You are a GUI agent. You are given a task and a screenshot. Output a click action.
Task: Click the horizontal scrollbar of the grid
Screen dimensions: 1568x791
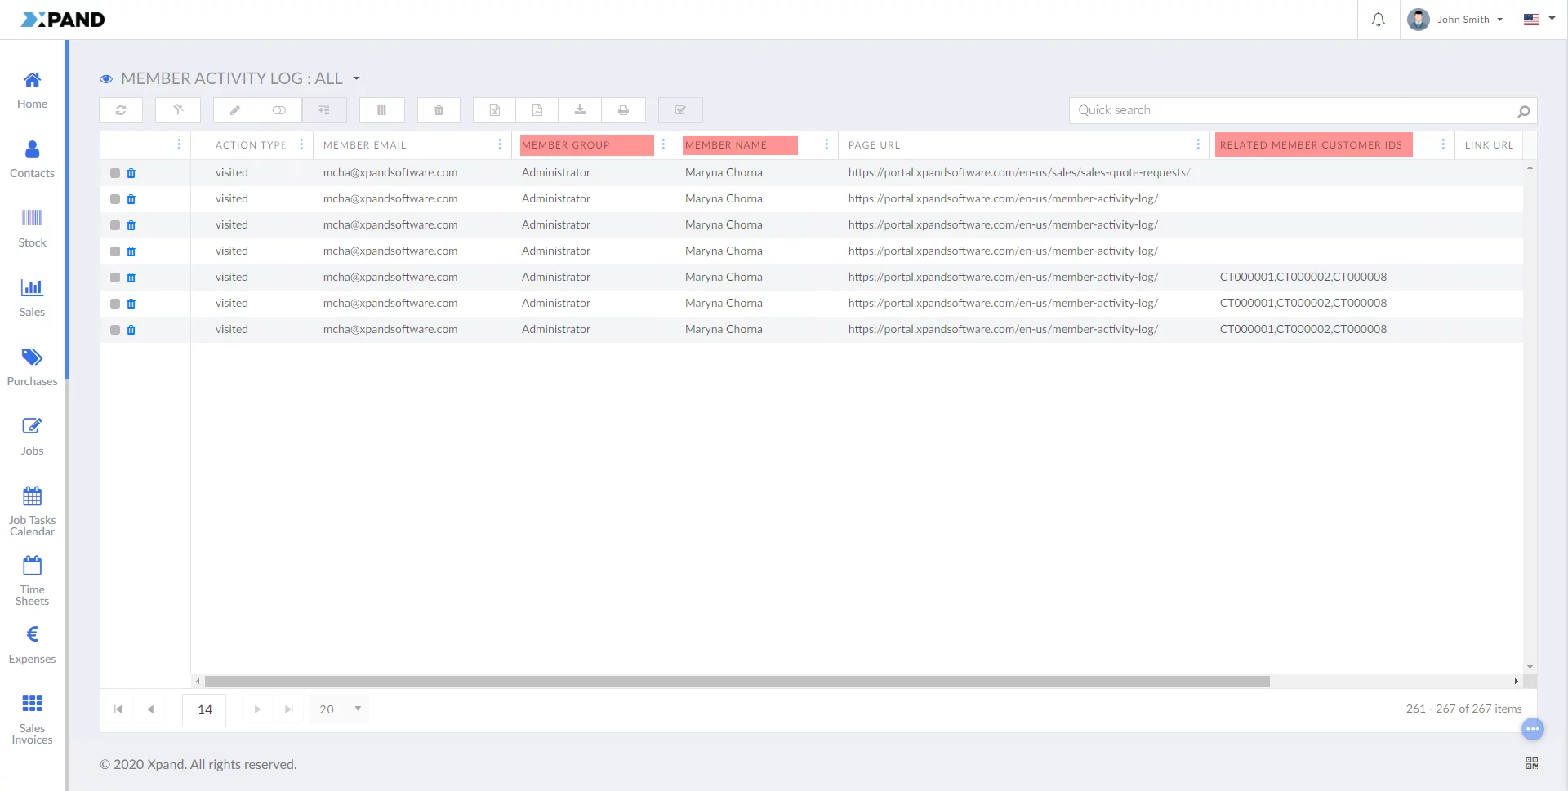[737, 681]
